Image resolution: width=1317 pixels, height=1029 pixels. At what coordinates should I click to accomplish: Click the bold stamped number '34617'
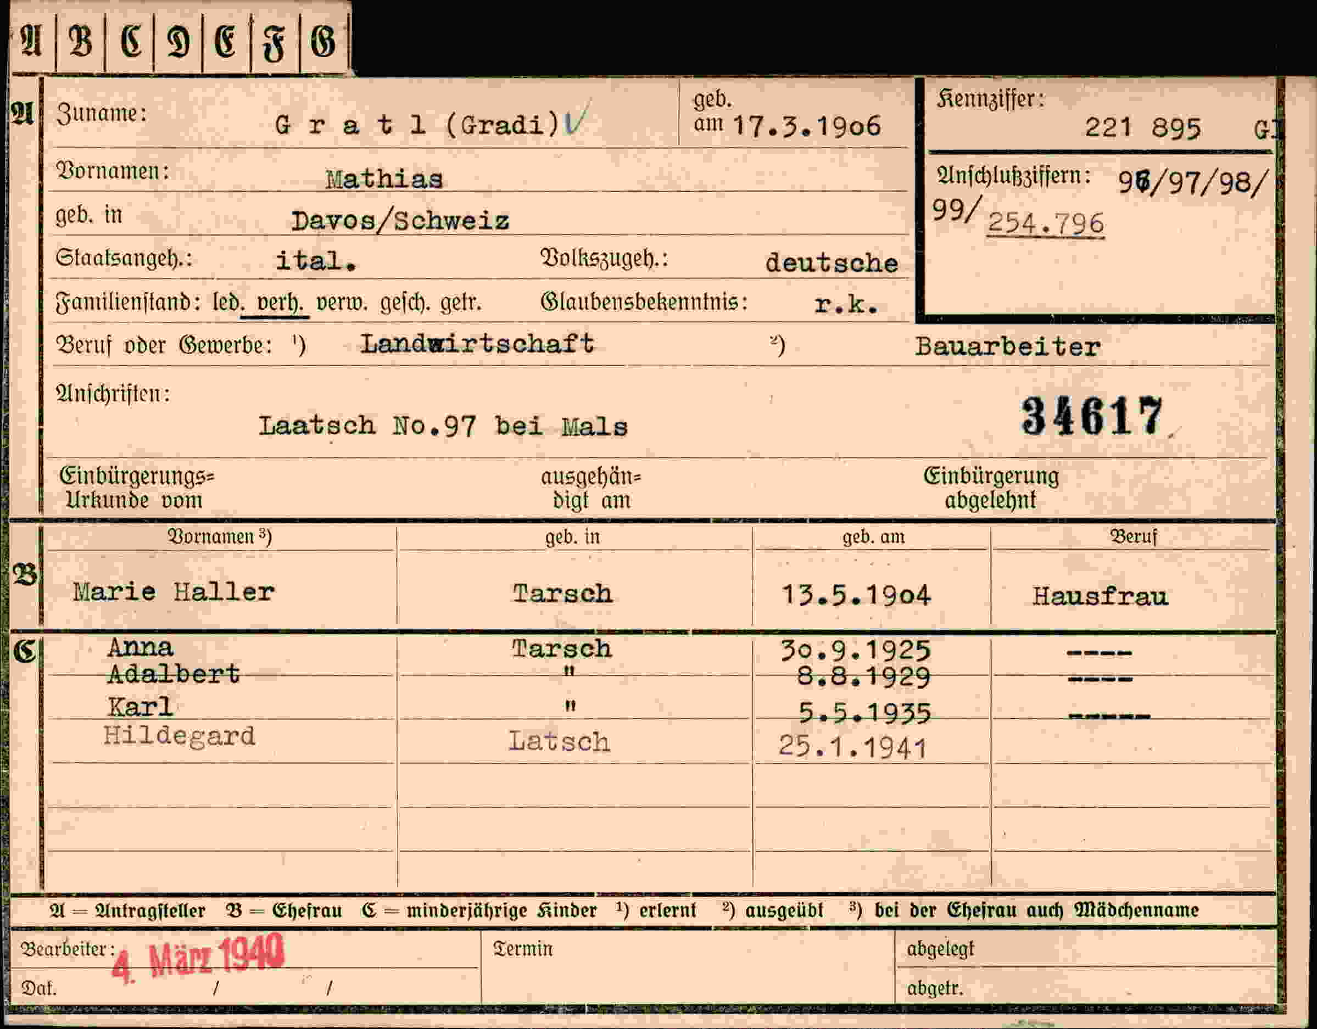(1091, 416)
